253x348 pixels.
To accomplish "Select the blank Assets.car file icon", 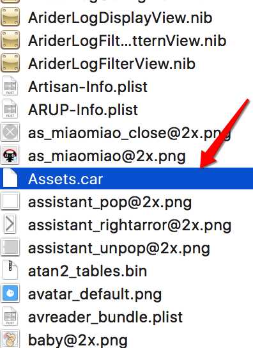I will (10, 178).
